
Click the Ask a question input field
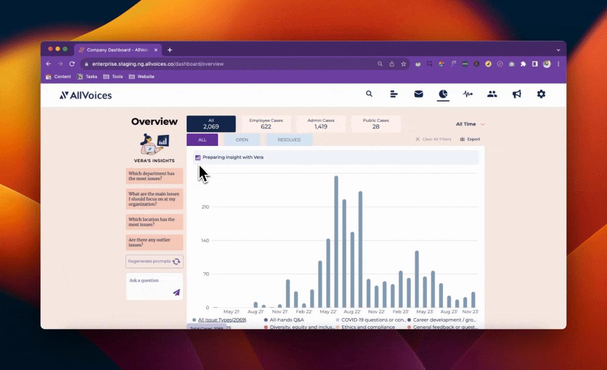154,286
